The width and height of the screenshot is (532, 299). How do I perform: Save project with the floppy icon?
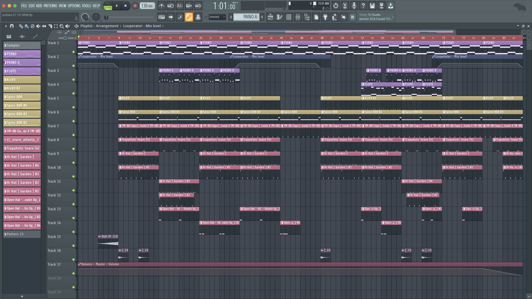point(372,6)
